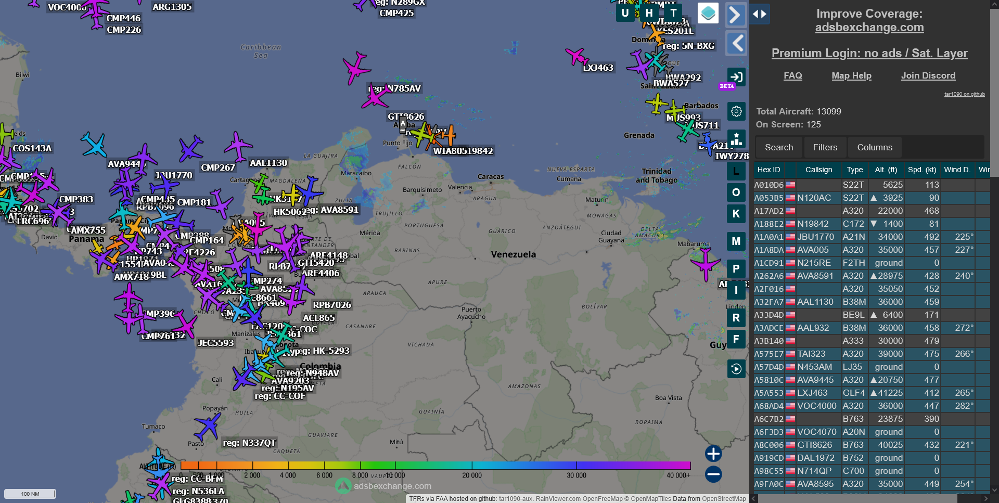Zoom in with the plus button

coord(713,454)
